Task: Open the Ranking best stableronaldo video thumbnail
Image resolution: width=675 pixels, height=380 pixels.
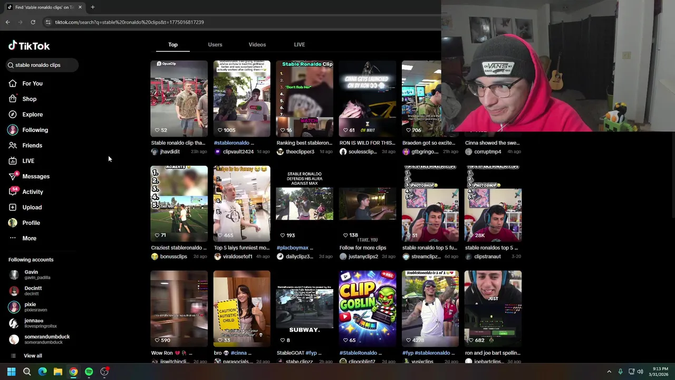Action: pyautogui.click(x=304, y=98)
